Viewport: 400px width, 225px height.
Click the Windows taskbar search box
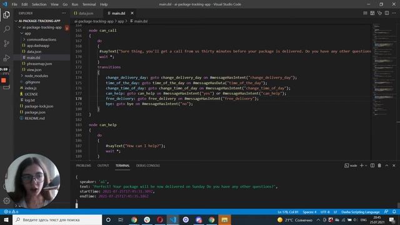point(57,219)
